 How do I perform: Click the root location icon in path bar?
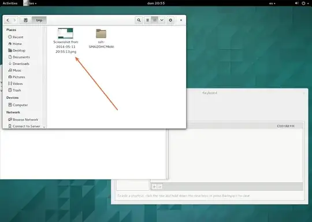coord(25,20)
